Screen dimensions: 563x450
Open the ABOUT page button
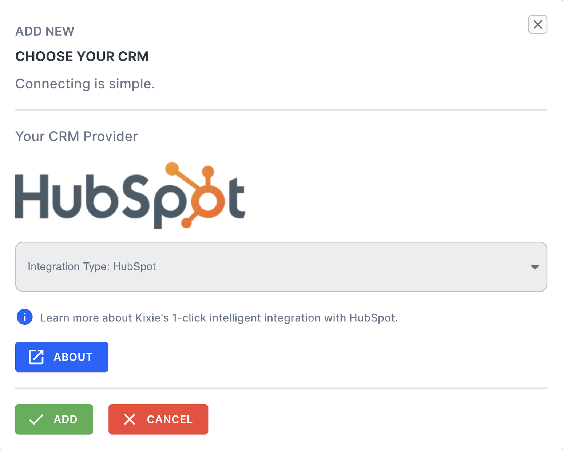pos(62,357)
